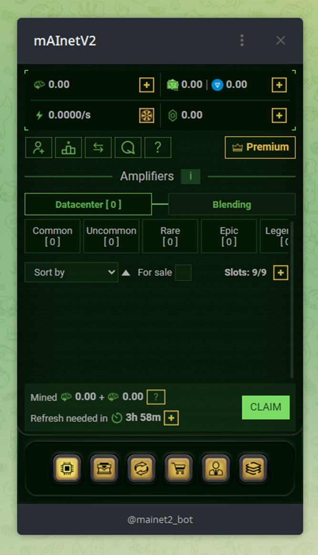The image size is (318, 555).
Task: Click the Slots: 9/9 label
Action: tap(245, 273)
